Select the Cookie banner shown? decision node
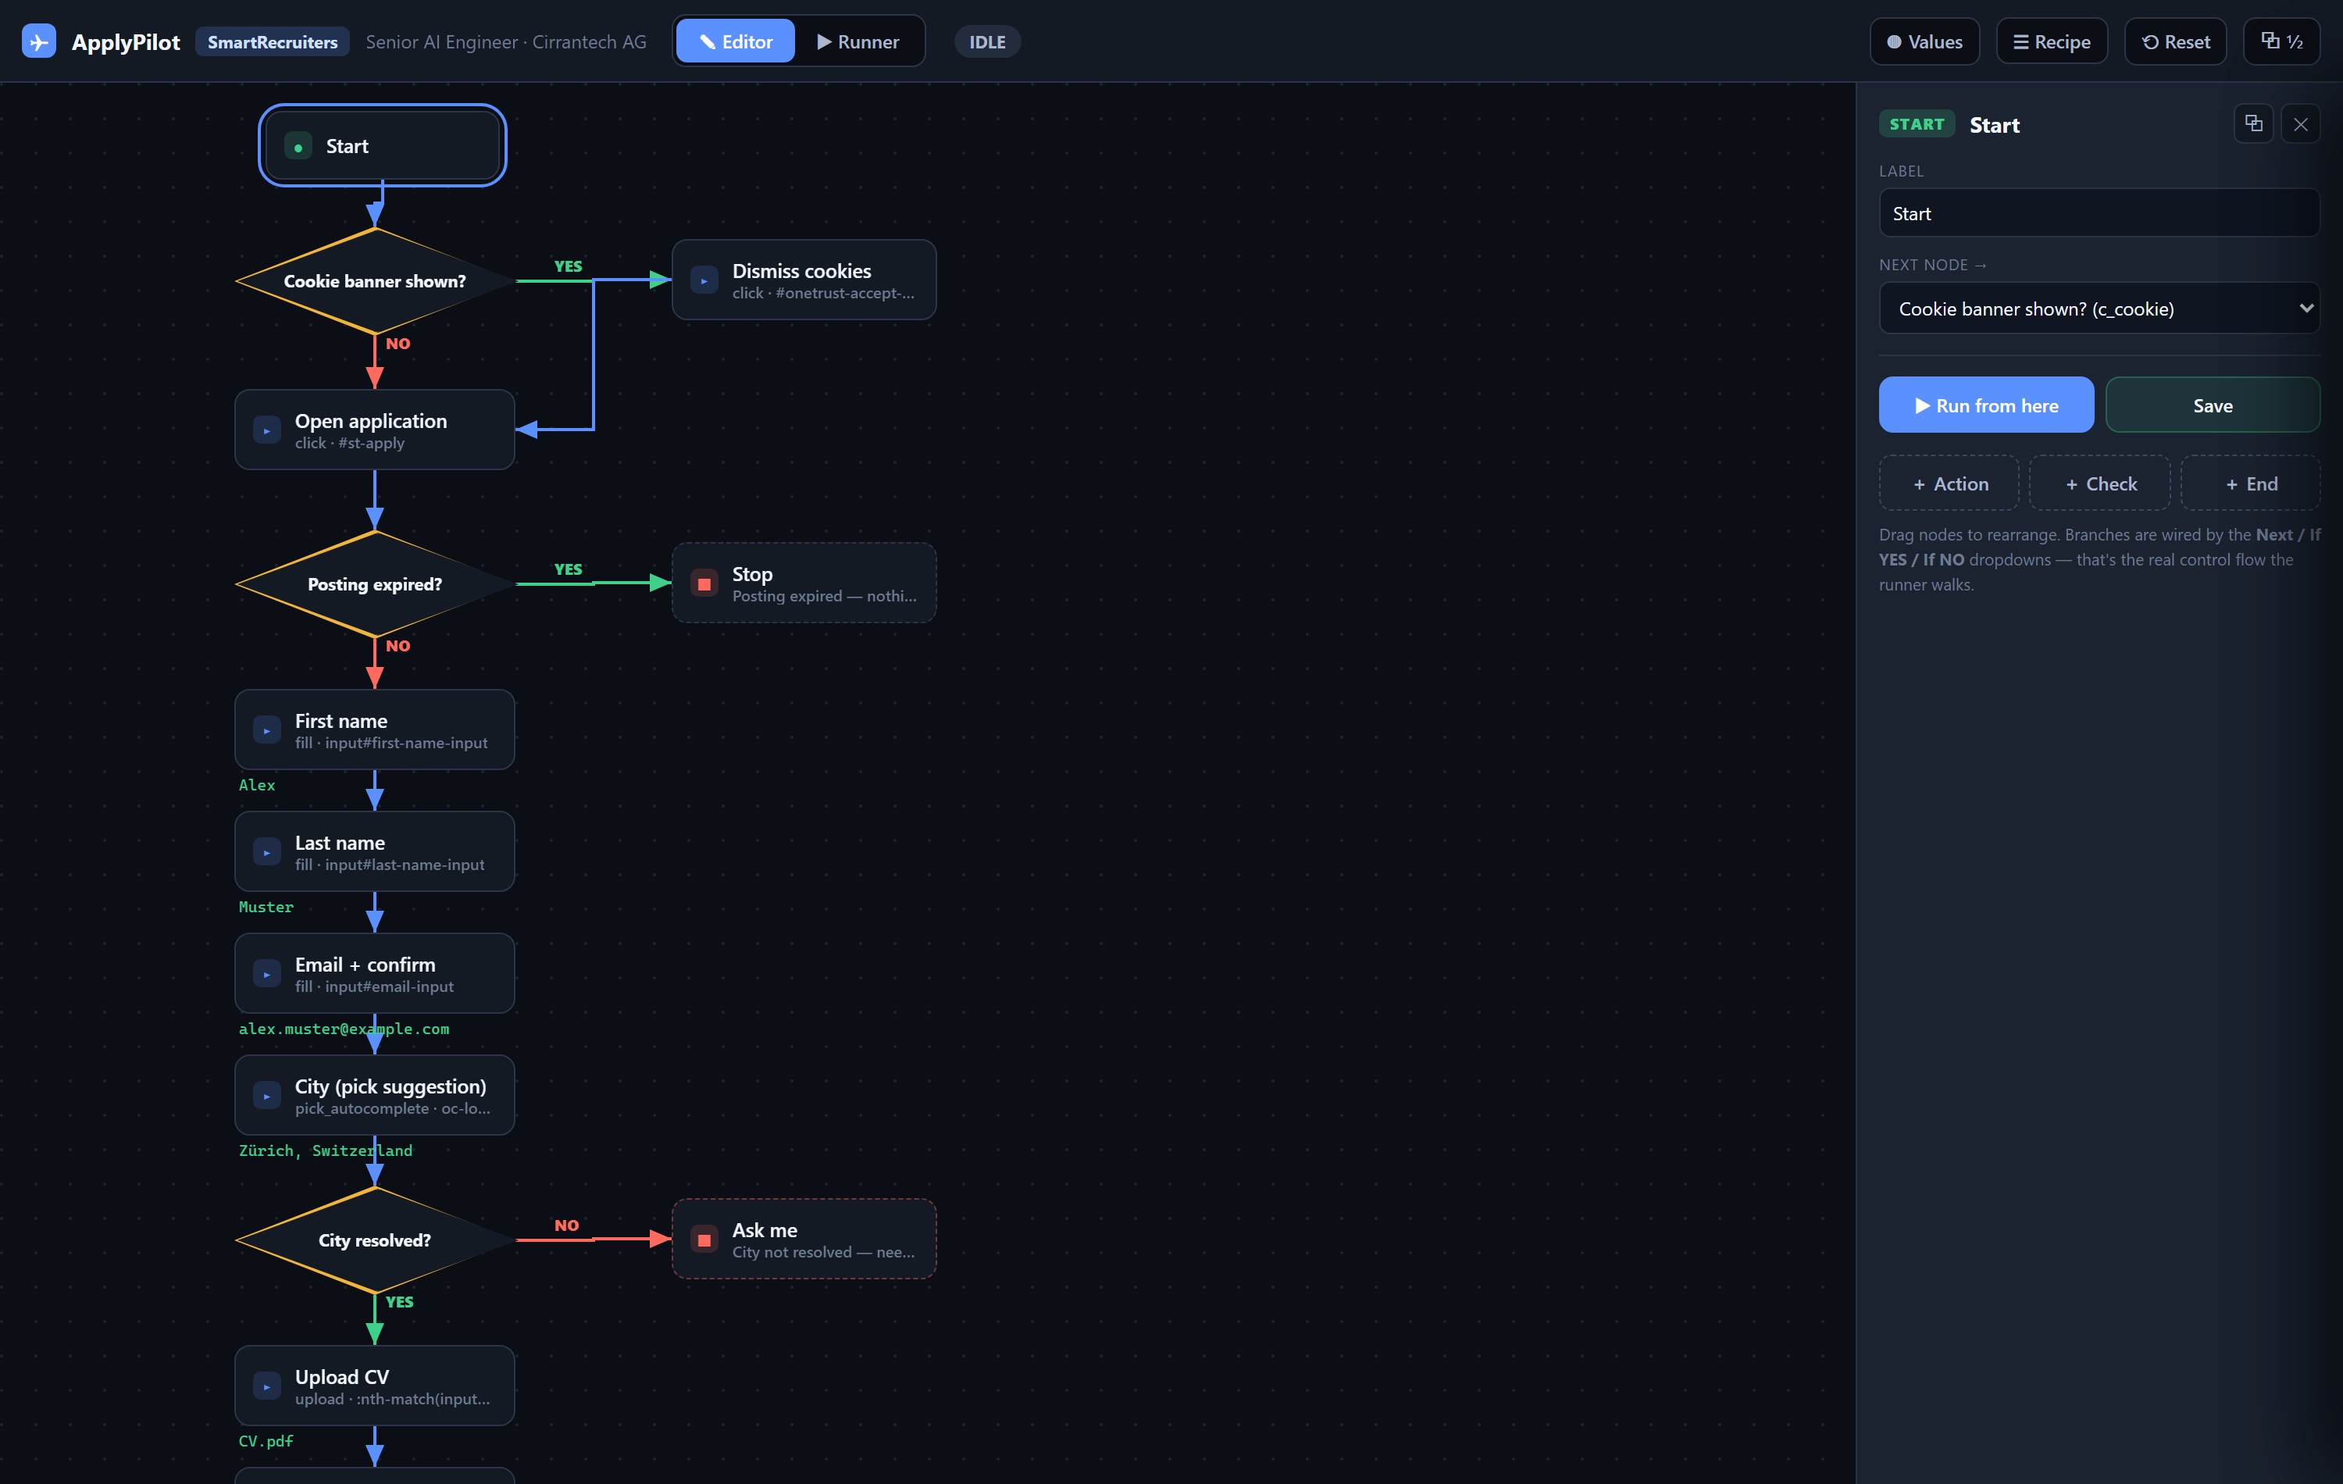The width and height of the screenshot is (2343, 1484). click(x=376, y=282)
